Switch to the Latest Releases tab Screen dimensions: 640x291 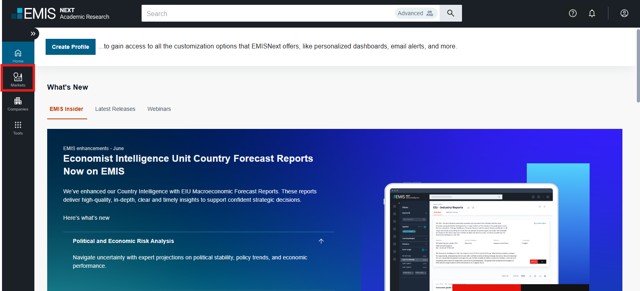pos(115,109)
